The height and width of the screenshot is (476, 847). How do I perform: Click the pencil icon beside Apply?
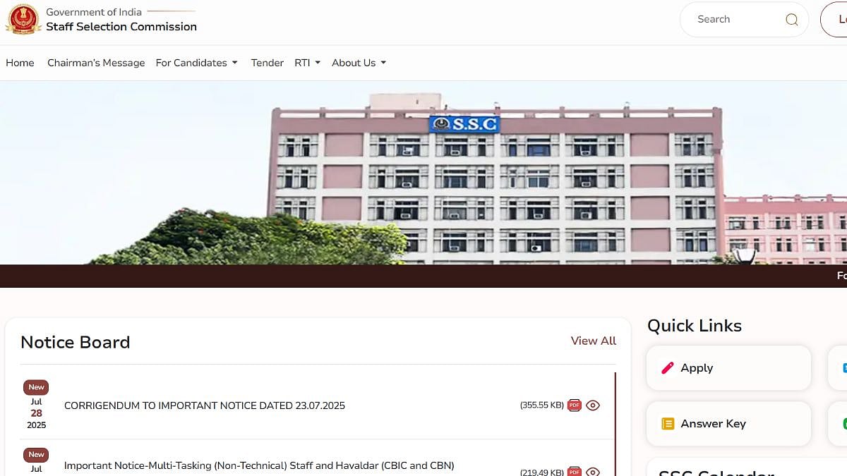[667, 368]
